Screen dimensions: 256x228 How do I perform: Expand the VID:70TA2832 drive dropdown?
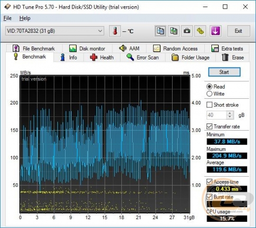tap(55, 31)
